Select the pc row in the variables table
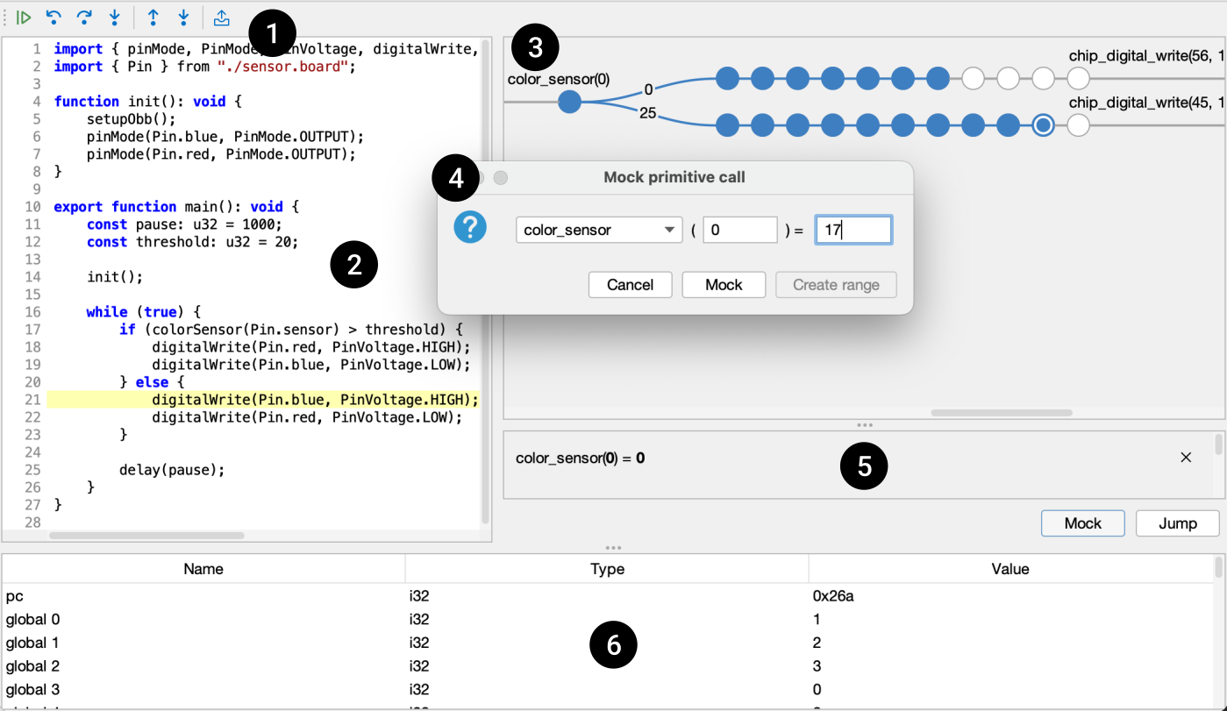This screenshot has height=711, width=1227. point(608,596)
